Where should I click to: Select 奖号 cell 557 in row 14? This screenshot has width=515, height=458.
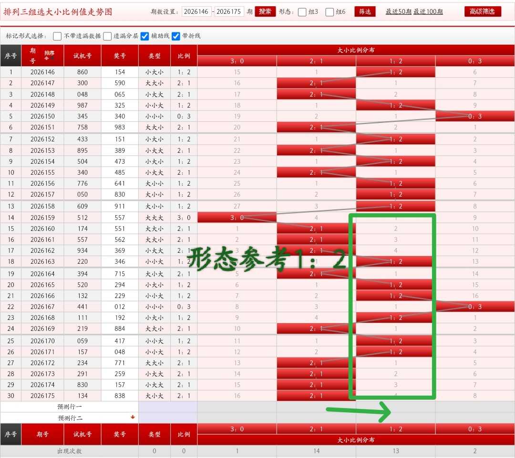point(120,218)
